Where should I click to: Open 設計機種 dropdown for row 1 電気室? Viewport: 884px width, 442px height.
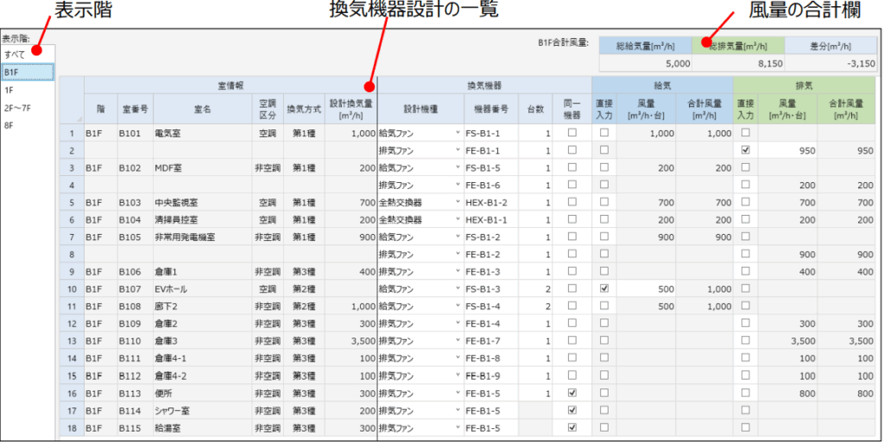pos(457,134)
